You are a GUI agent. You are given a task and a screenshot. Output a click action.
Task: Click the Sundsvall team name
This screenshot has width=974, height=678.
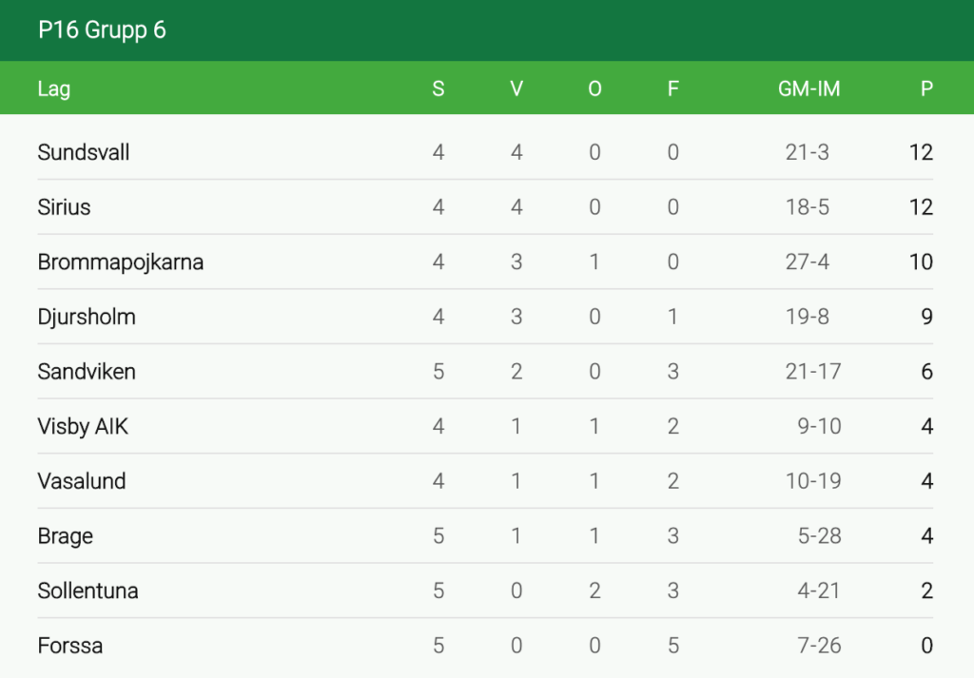tap(84, 152)
